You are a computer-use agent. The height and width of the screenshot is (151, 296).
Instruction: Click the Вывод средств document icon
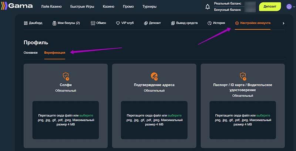pos(173,23)
